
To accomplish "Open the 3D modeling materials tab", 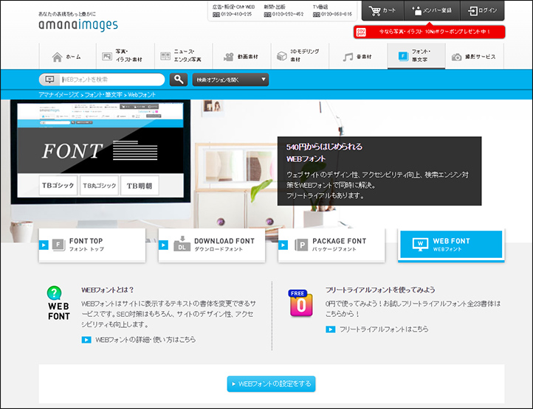I will tap(300, 56).
